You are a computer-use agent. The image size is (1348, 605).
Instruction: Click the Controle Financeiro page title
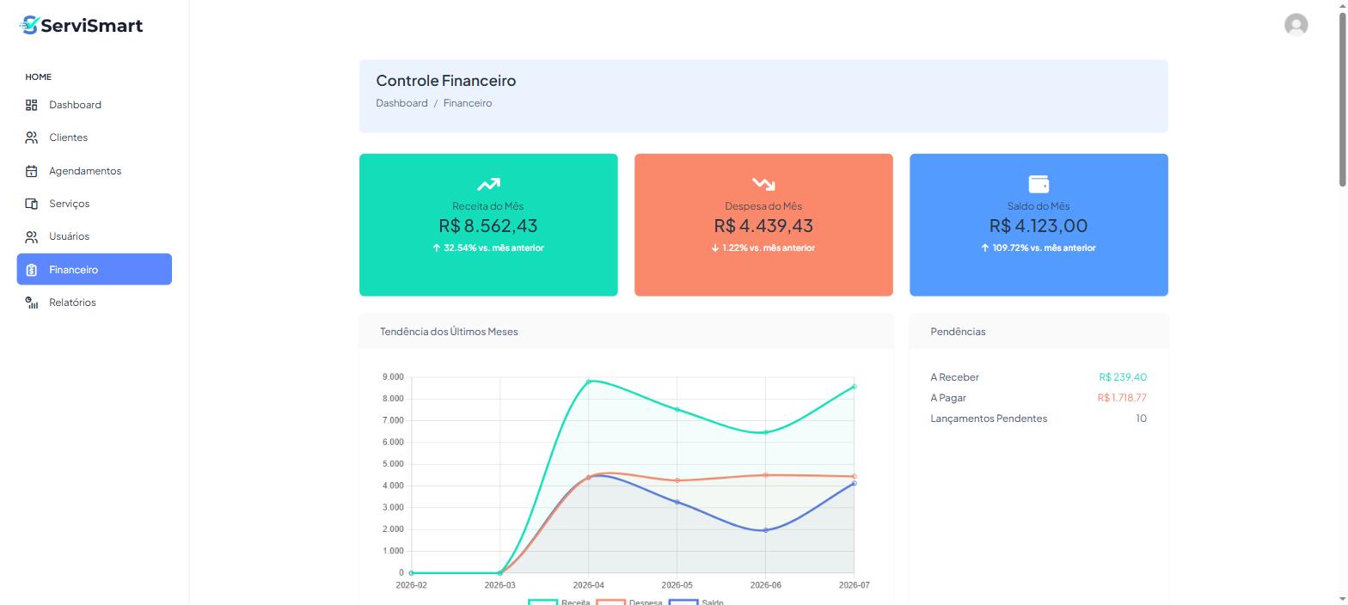tap(446, 81)
